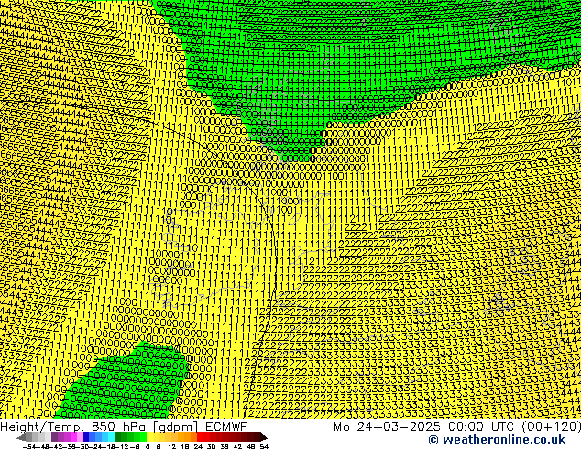Screen dimensions: 581x449
Task: Click the dark green legend swatch above -12
Action: (x=117, y=436)
